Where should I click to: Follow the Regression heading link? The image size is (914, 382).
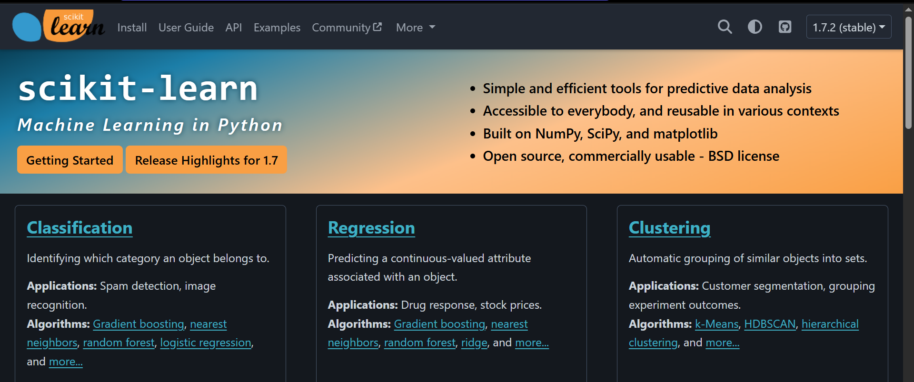tap(371, 228)
